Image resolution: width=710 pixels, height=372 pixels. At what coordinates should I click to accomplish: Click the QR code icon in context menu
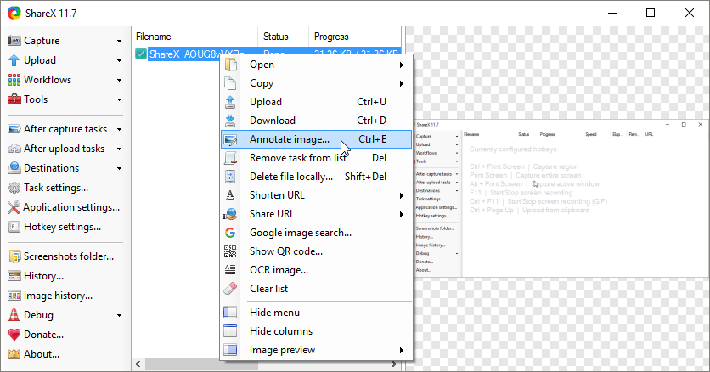230,251
